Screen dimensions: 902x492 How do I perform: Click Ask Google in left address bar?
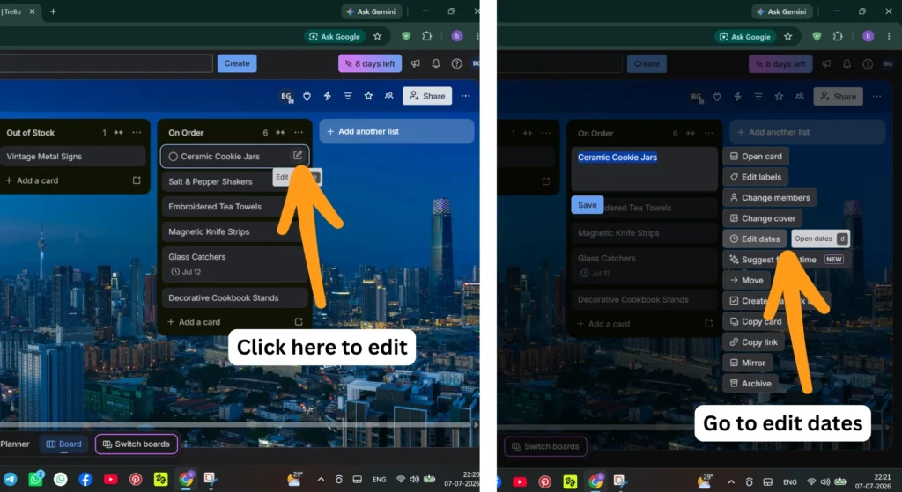point(335,36)
